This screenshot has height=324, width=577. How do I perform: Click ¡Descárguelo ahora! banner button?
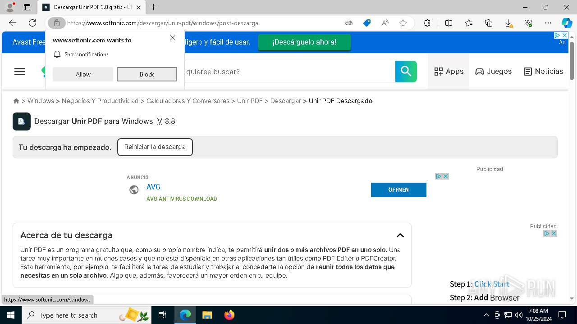(304, 42)
